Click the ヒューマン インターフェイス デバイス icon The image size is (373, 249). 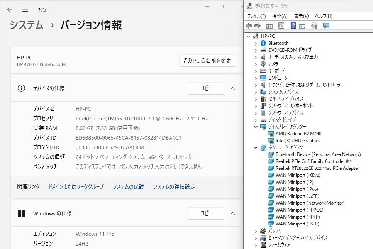[x=263, y=238]
